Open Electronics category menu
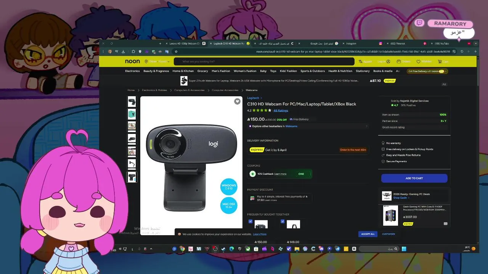The height and width of the screenshot is (274, 488). point(132,71)
